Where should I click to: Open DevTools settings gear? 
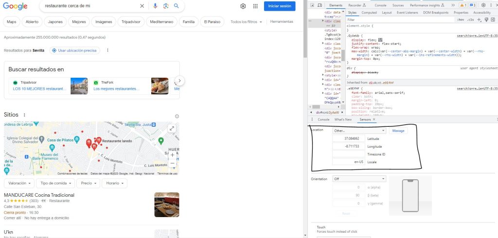(483, 5)
